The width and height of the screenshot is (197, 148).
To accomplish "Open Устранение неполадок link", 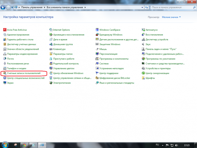I will (x=112, y=68).
